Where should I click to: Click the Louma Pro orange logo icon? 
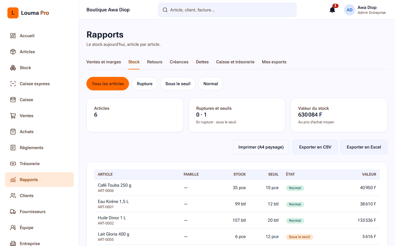pyautogui.click(x=13, y=13)
